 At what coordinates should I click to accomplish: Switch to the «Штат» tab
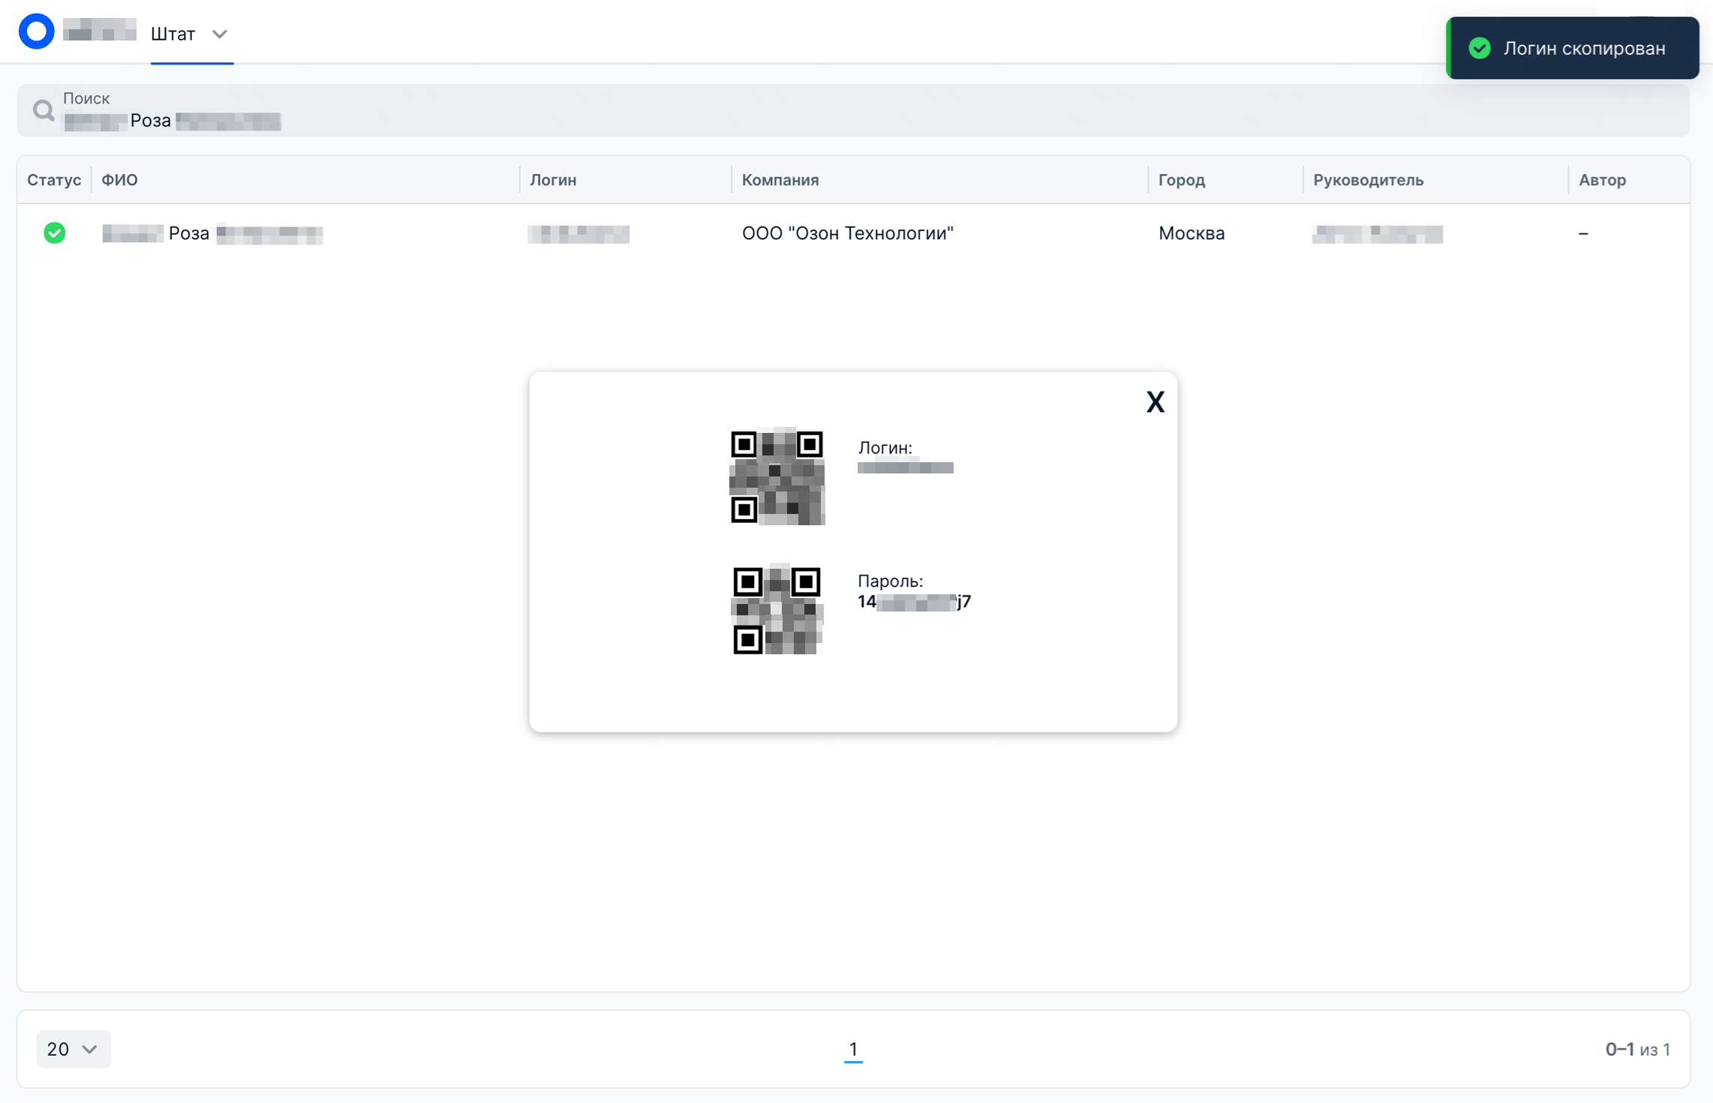click(172, 33)
